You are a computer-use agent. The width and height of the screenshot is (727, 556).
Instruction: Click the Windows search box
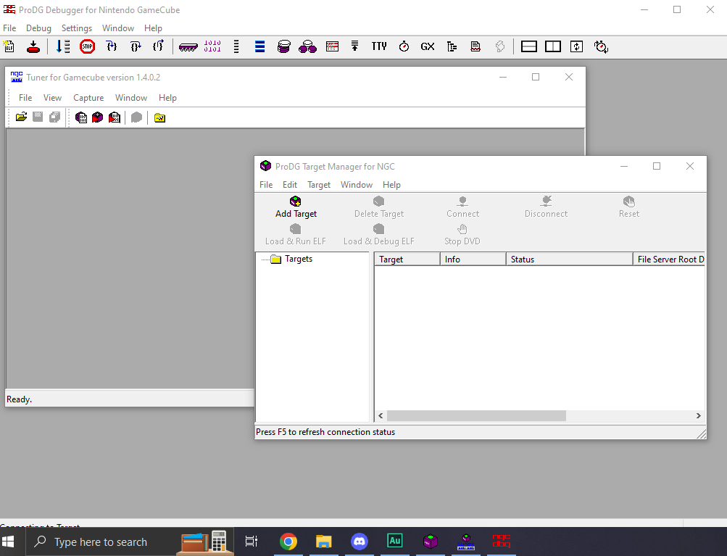130,542
